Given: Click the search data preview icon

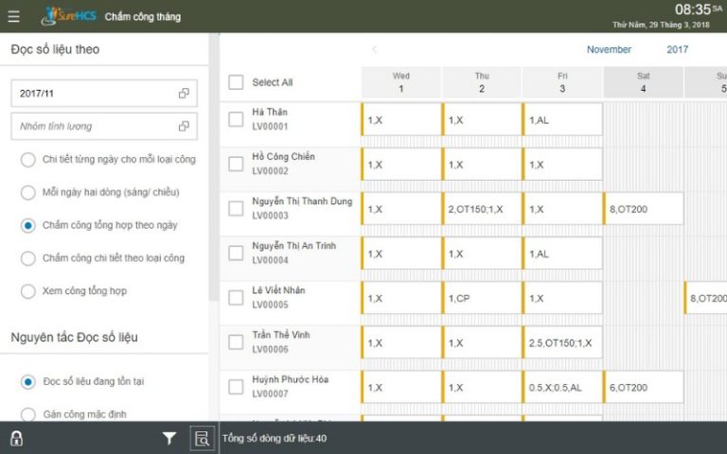Looking at the screenshot, I should [201, 437].
